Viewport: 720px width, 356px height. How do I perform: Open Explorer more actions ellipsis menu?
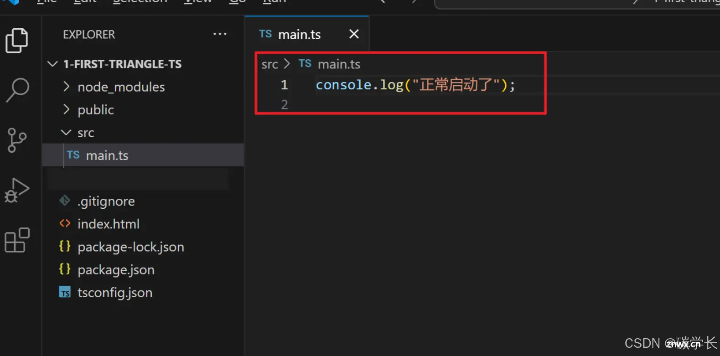[220, 34]
